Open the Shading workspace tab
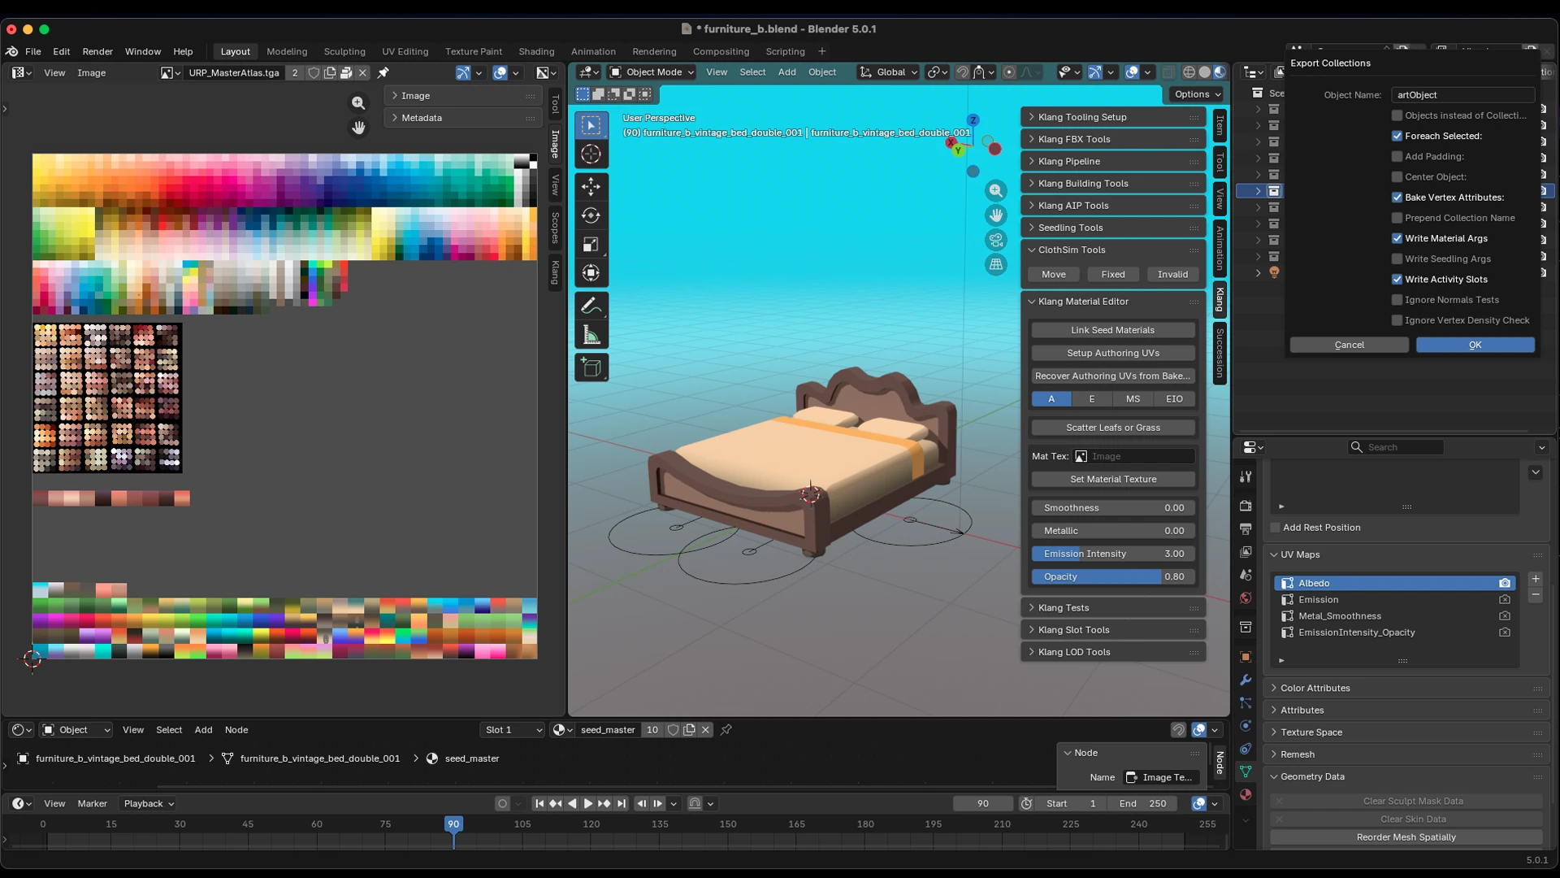The image size is (1560, 878). point(536,51)
